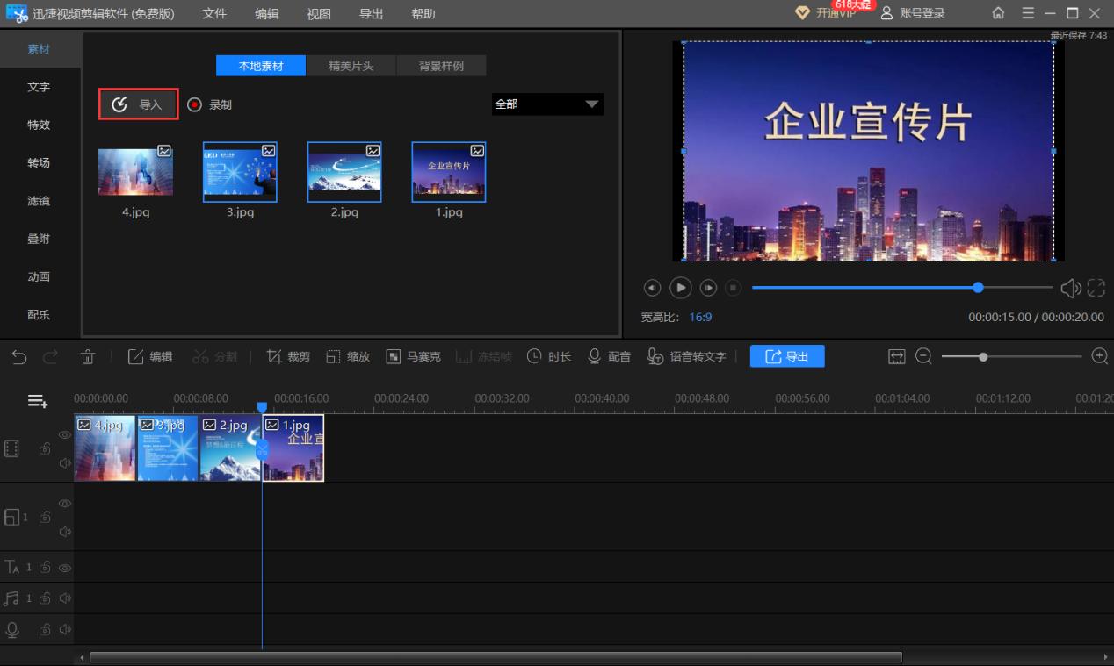Viewport: 1114px width, 666px height.
Task: Open the 全部 filter dropdown
Action: pyautogui.click(x=547, y=104)
